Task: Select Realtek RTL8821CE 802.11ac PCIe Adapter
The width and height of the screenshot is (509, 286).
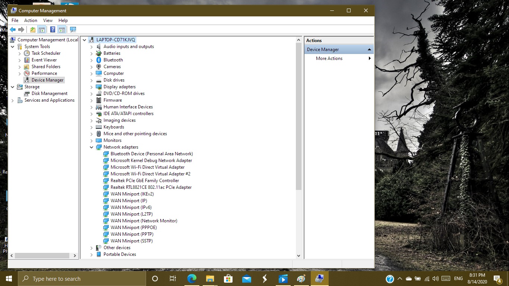Action: tap(151, 187)
